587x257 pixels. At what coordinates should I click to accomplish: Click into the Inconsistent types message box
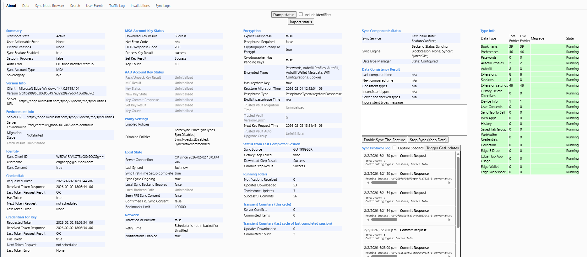tap(414, 120)
